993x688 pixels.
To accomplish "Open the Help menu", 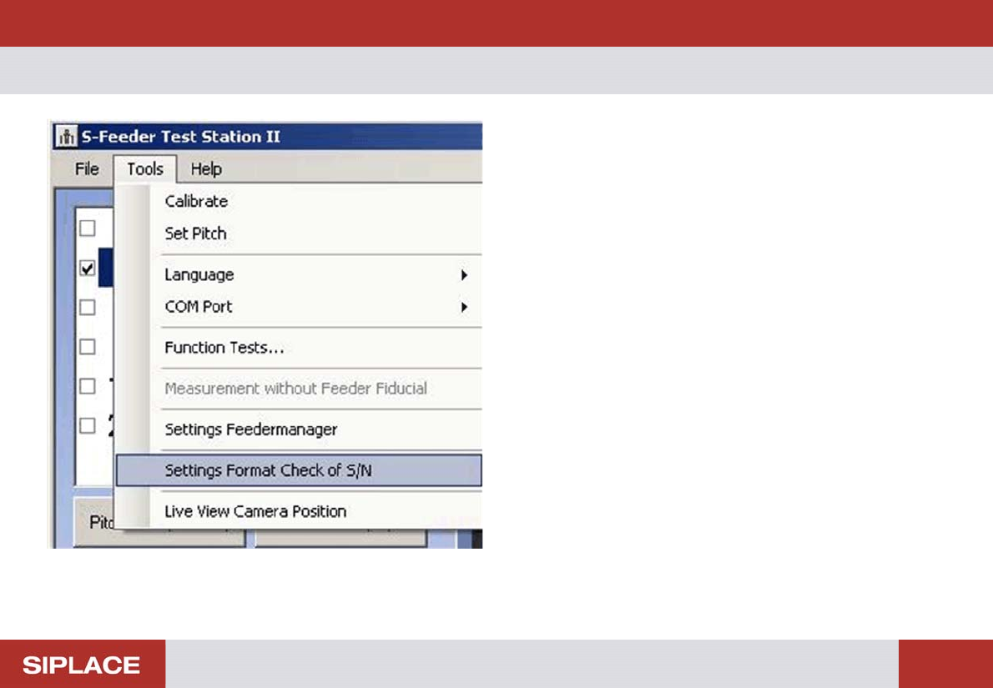I will pyautogui.click(x=206, y=169).
